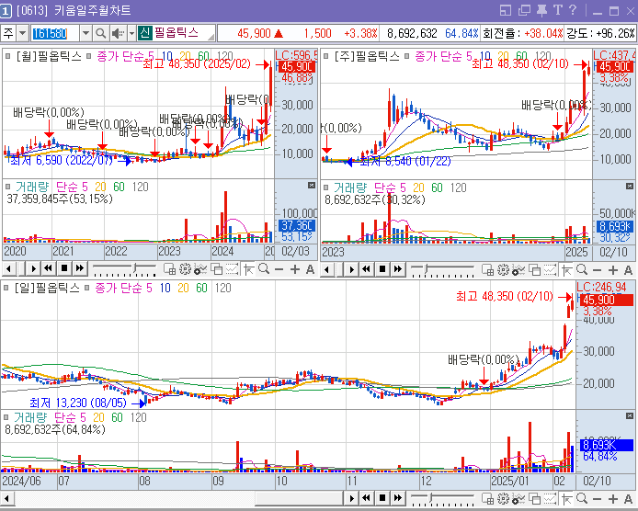Click window number 1 badge in title bar
This screenshot has height=511, width=638.
[6, 11]
